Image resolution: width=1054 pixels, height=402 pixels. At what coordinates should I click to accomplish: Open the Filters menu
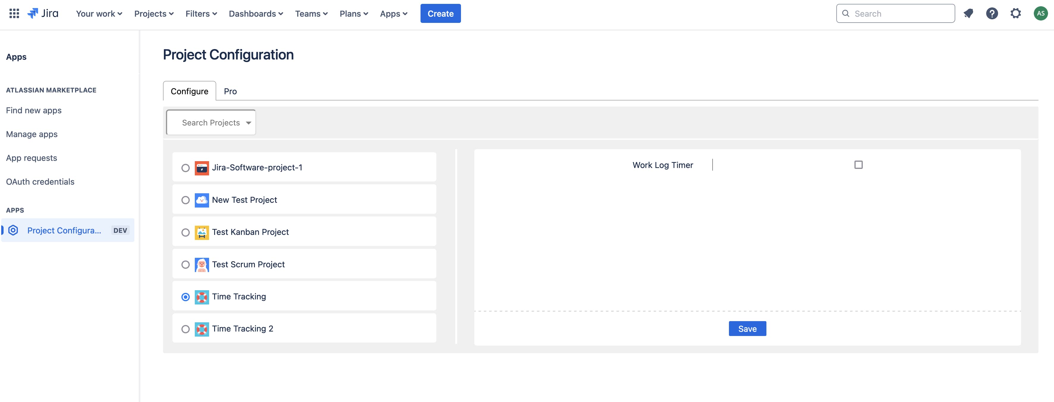tap(201, 13)
